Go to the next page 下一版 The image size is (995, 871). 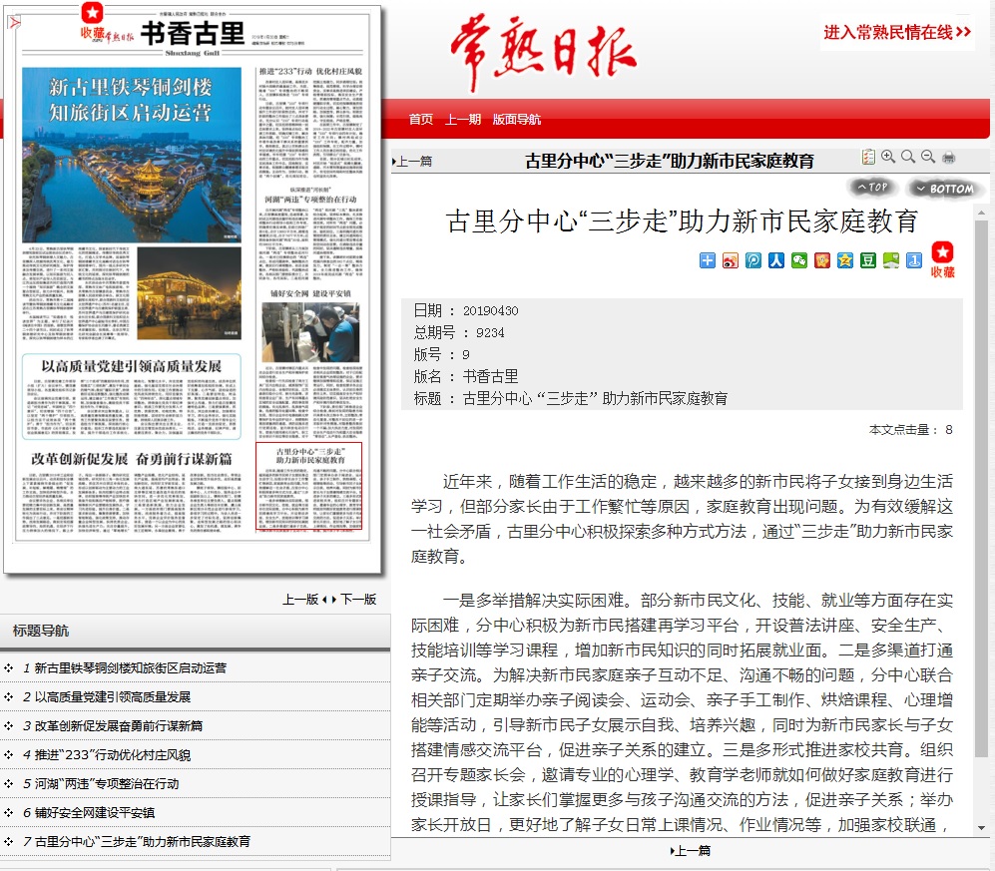pyautogui.click(x=358, y=600)
